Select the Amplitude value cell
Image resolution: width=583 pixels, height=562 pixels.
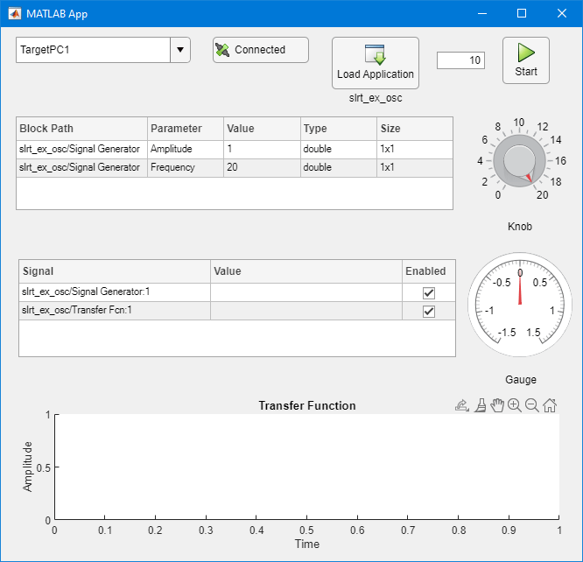pos(262,150)
